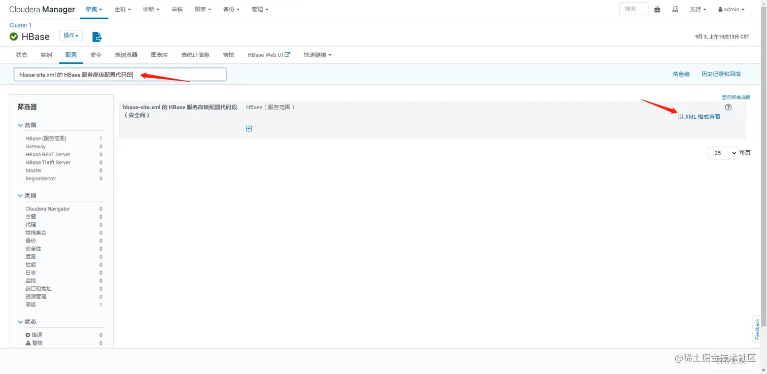Filter by Gateway scope
767x374 pixels.
36,147
